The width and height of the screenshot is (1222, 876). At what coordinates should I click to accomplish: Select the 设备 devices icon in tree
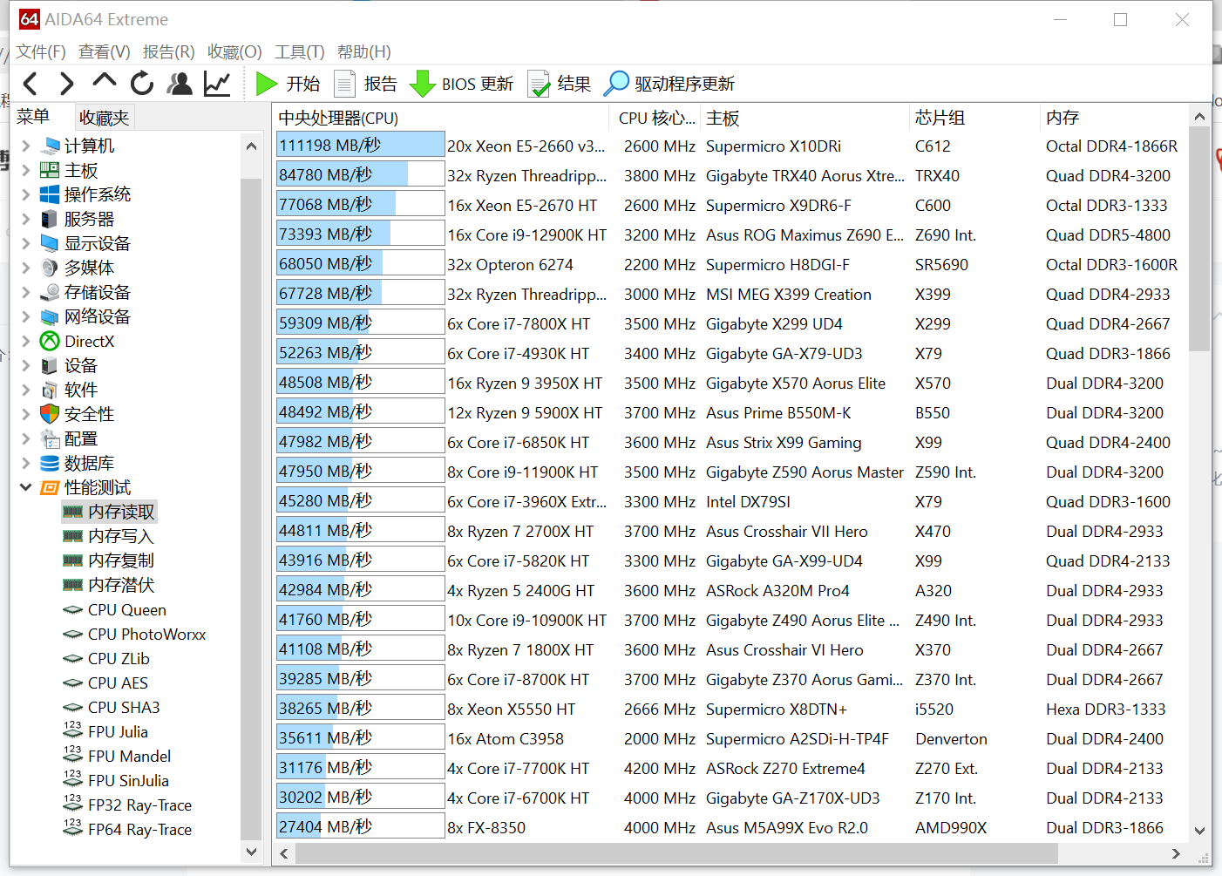coord(50,365)
